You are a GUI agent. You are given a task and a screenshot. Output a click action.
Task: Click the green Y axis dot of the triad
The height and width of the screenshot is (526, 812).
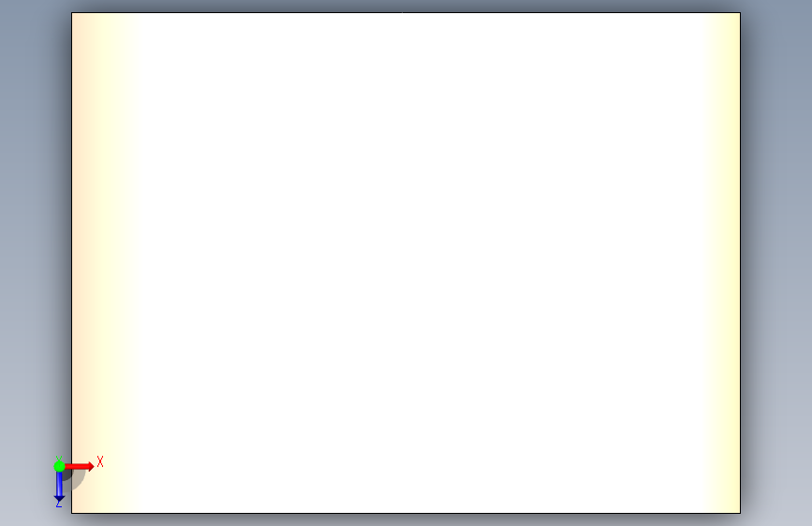(x=59, y=466)
